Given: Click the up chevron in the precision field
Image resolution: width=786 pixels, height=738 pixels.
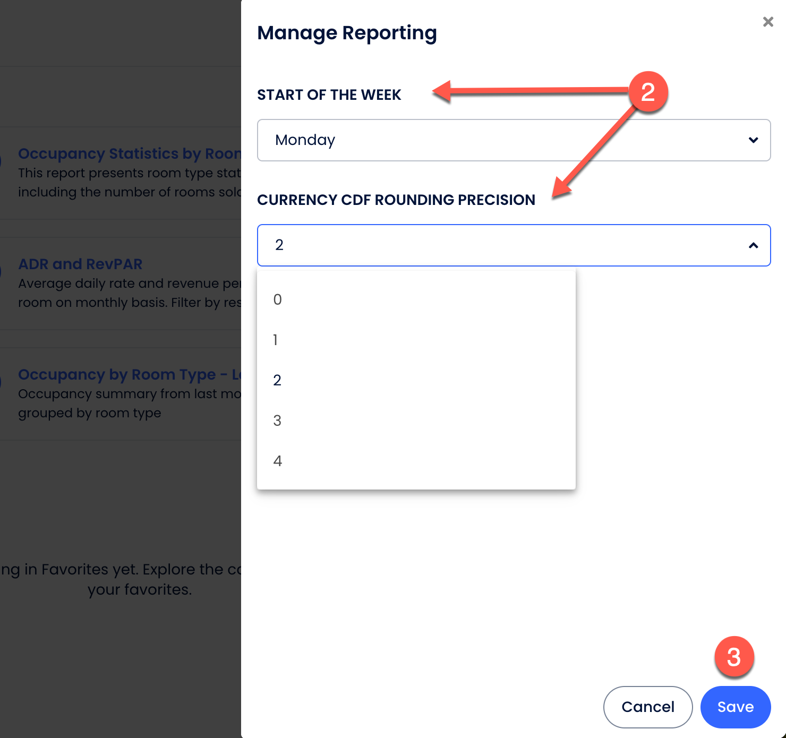Looking at the screenshot, I should pyautogui.click(x=753, y=245).
